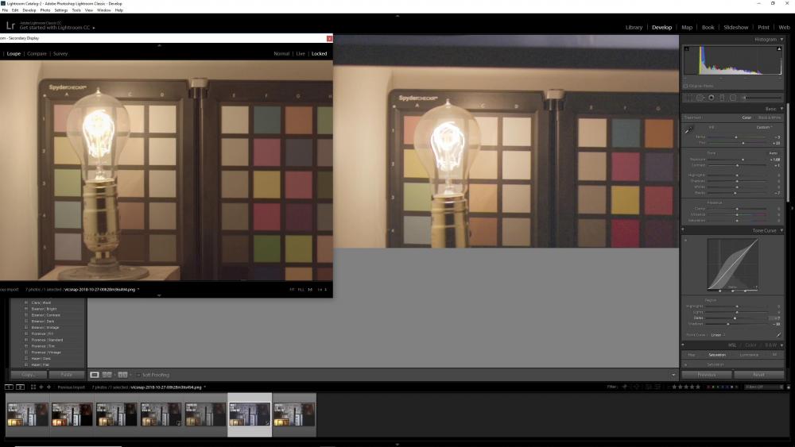The width and height of the screenshot is (795, 447).
Task: Open the Photo menu
Action: 45,10
